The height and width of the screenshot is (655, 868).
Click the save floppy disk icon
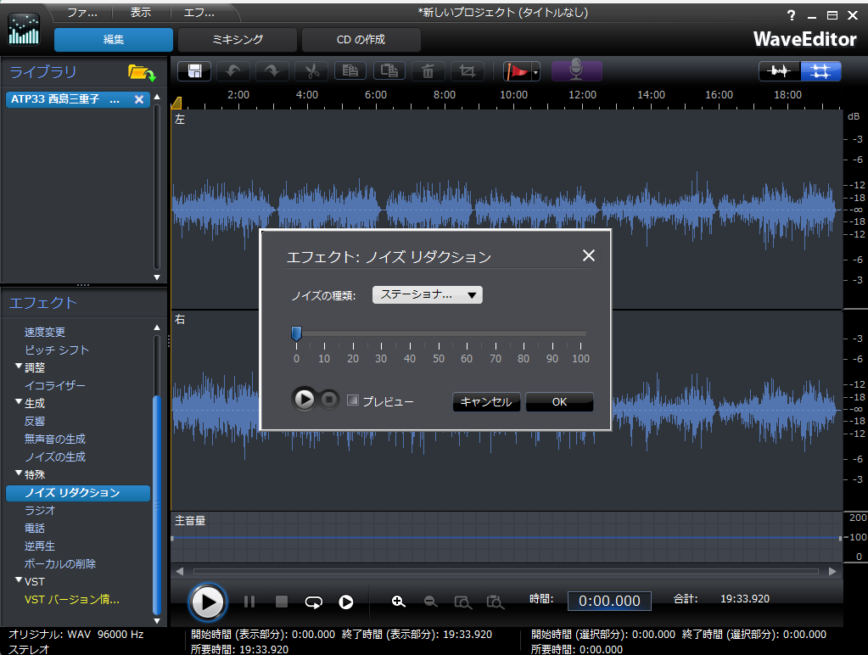[194, 71]
